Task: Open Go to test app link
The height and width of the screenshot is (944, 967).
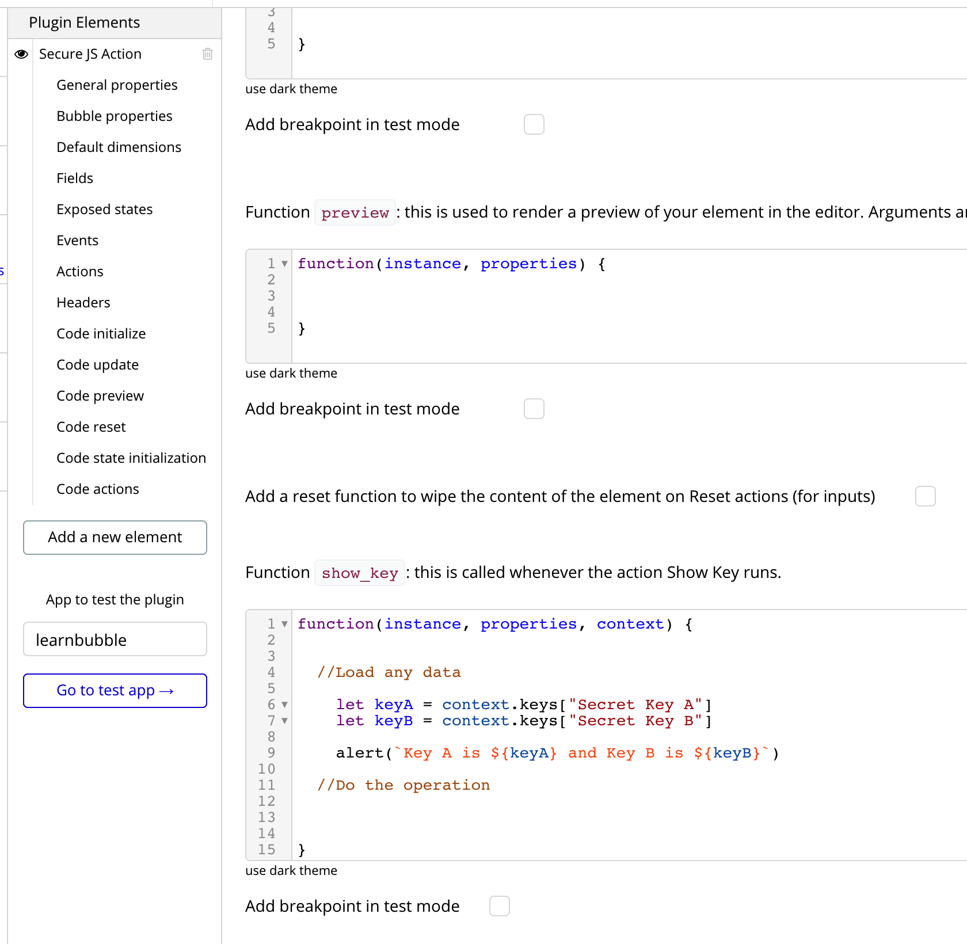Action: click(x=115, y=691)
